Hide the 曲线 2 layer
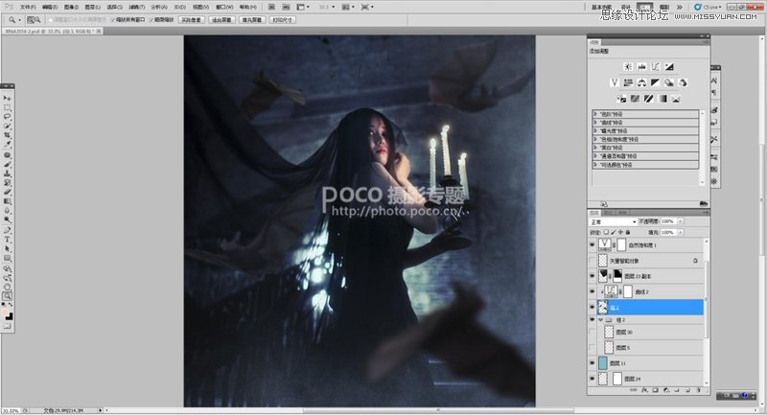 tap(593, 291)
